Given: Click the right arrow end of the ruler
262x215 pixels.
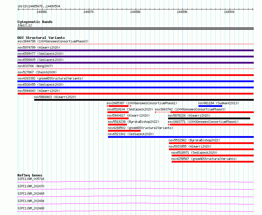Looking at the screenshot, I should pos(253,9).
